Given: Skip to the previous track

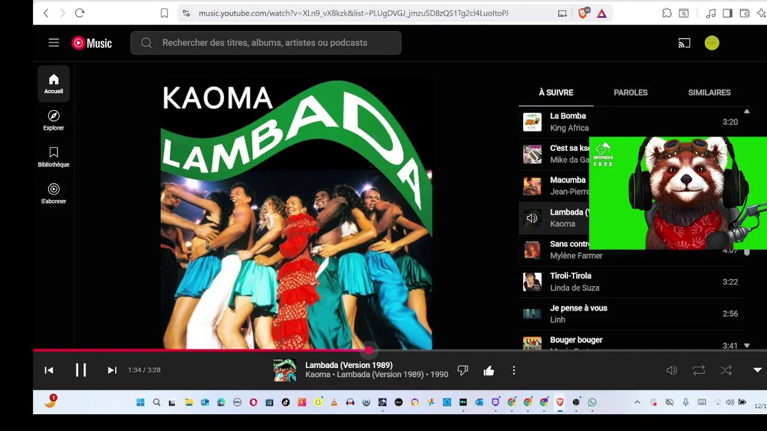Looking at the screenshot, I should coord(49,371).
